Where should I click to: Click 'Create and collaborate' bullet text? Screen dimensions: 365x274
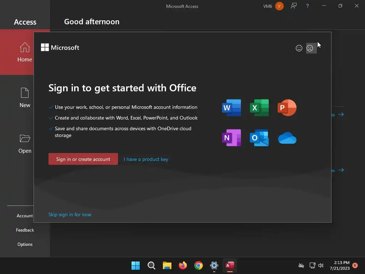(x=126, y=118)
